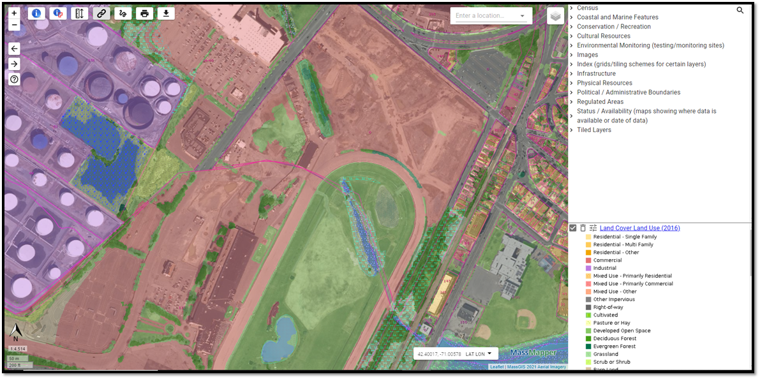Open the Measure distance tool

click(x=79, y=13)
